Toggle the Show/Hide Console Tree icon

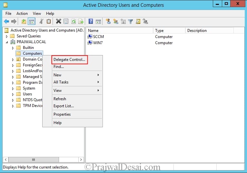coord(32,21)
